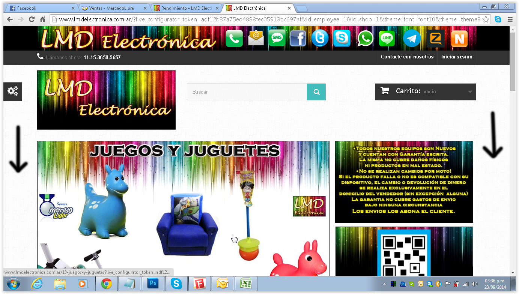Open Windows Explorer folder on taskbar
The width and height of the screenshot is (519, 294).
60,284
